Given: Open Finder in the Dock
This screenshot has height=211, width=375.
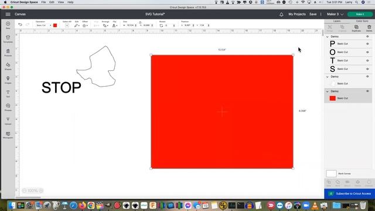Looking at the screenshot, I should [x=12, y=205].
